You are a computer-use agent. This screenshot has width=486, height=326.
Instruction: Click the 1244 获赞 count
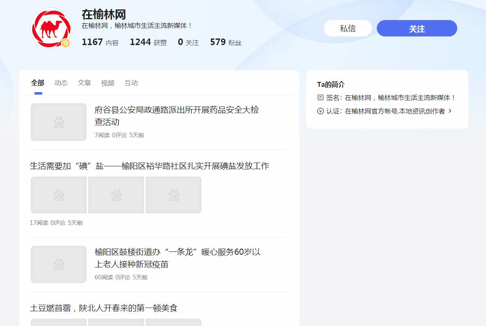pos(148,42)
